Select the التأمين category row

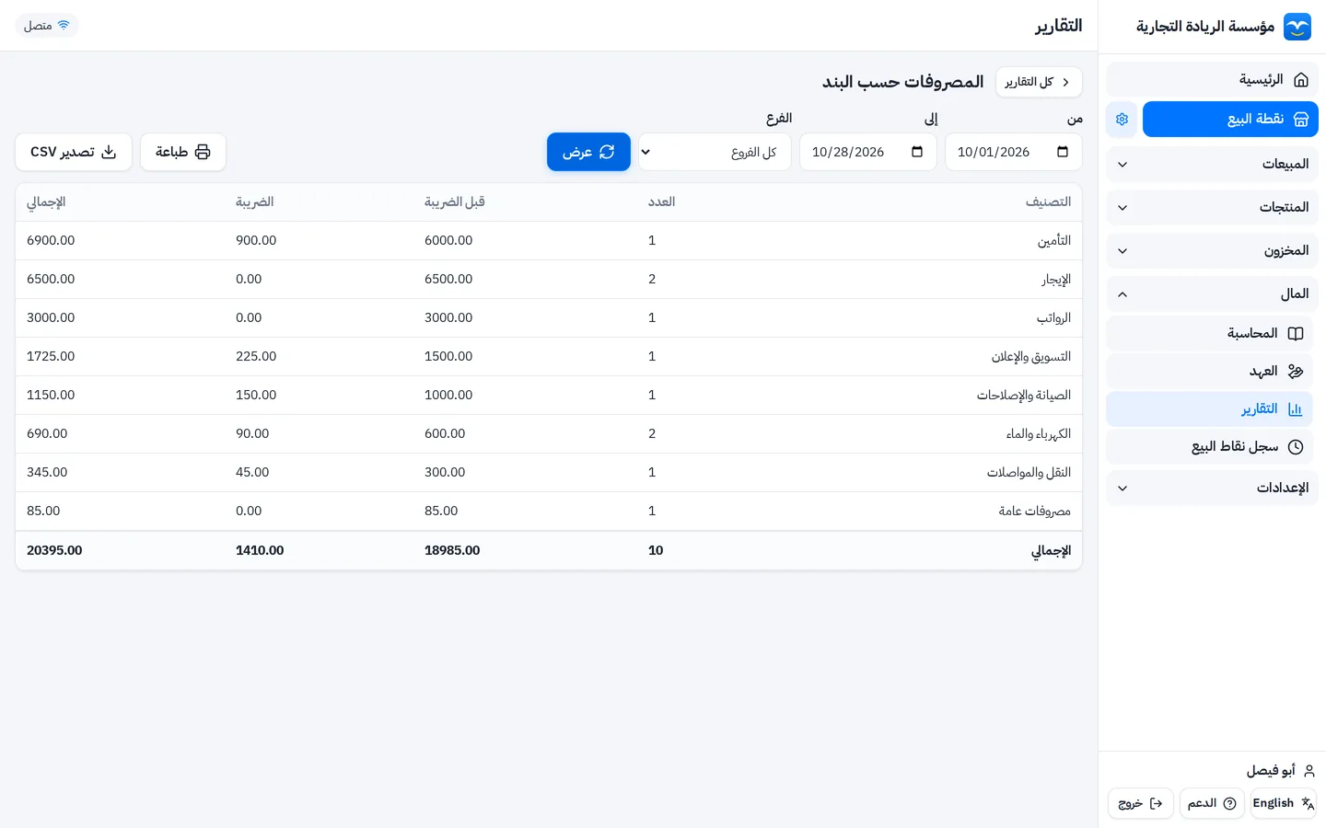tap(549, 241)
